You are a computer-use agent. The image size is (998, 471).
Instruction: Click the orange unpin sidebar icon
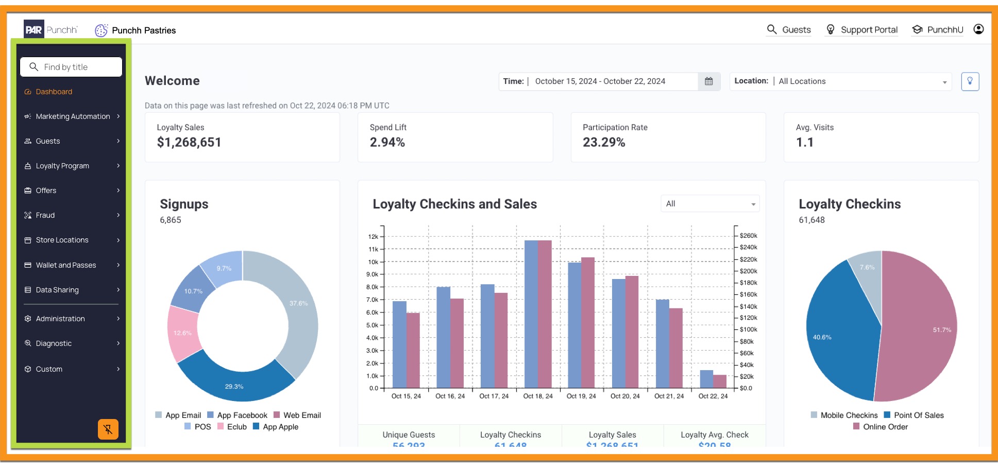[x=108, y=429]
